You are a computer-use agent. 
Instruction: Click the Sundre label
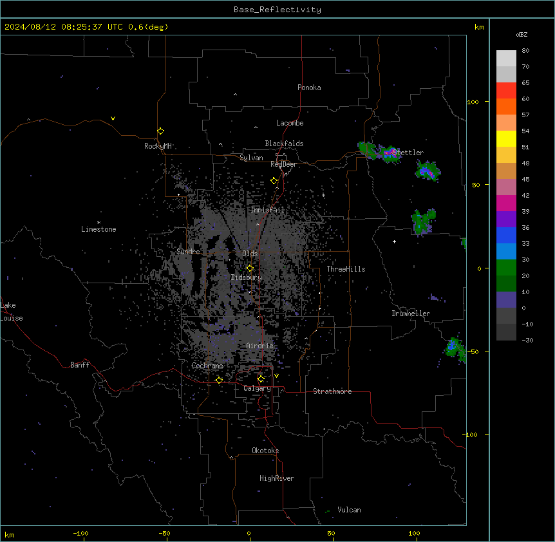pos(188,252)
